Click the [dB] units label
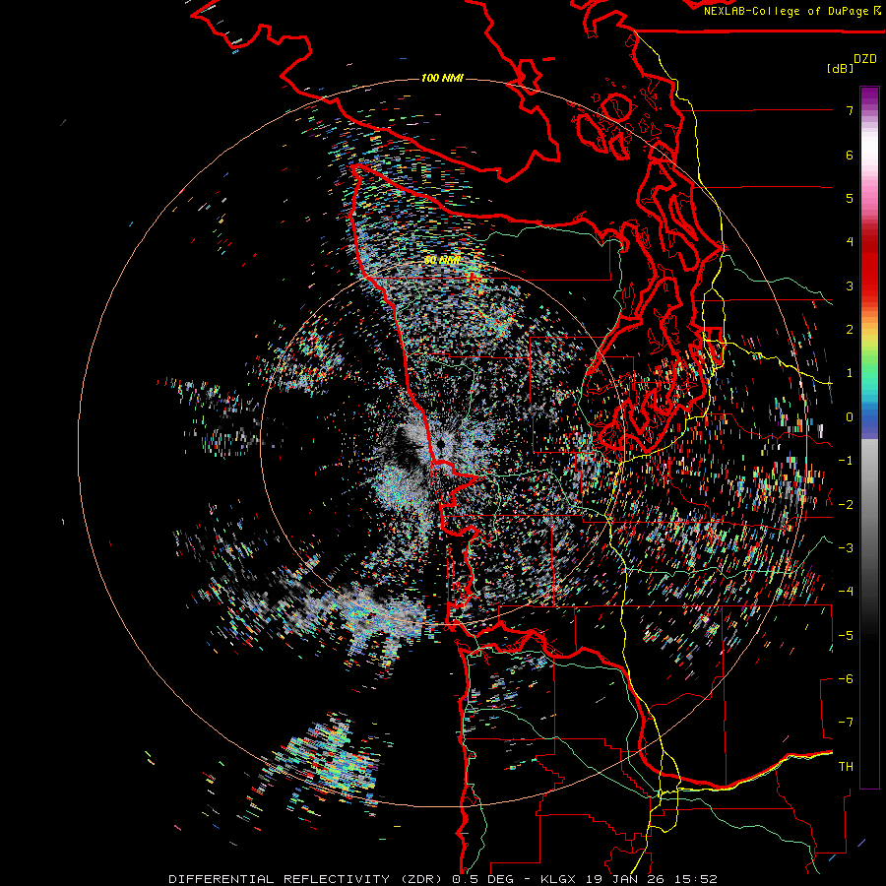886x886 pixels. coord(840,68)
